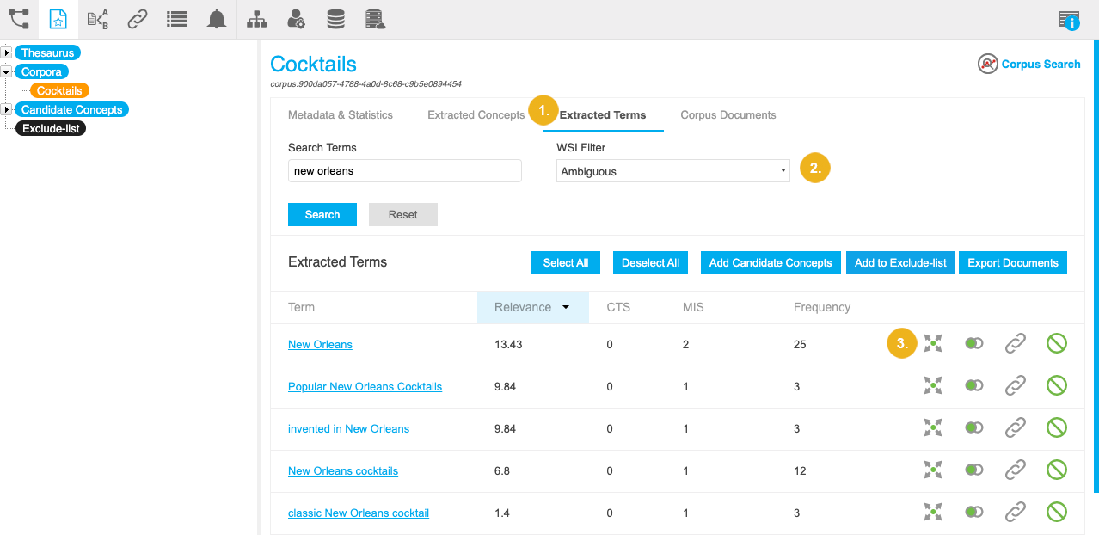Screen dimensions: 1099x535
Task: Switch to the Corpus Documents tab
Action: point(728,115)
